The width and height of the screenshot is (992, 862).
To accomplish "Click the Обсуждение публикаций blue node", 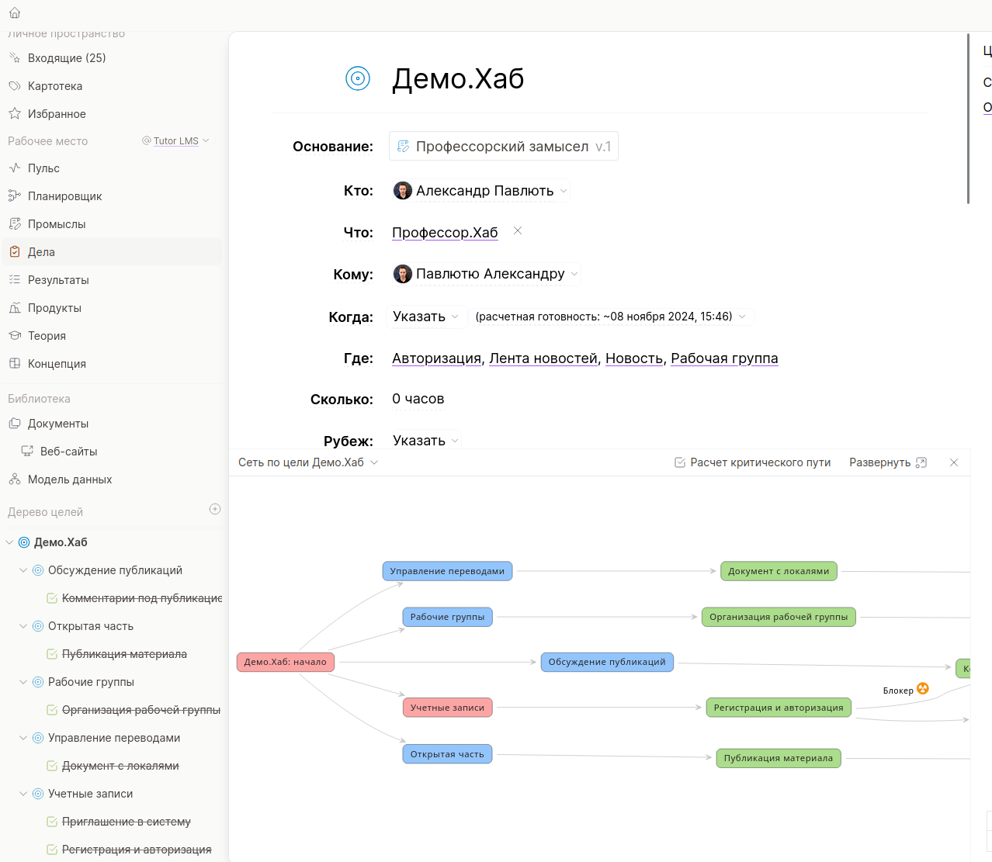I will click(x=607, y=662).
